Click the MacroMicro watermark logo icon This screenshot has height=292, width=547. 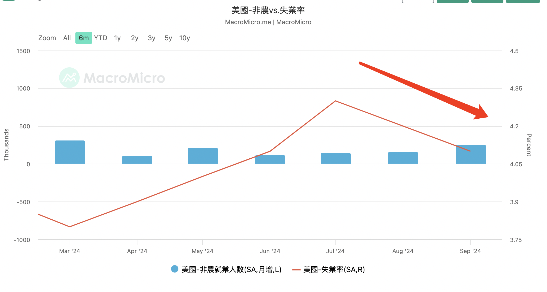click(69, 78)
